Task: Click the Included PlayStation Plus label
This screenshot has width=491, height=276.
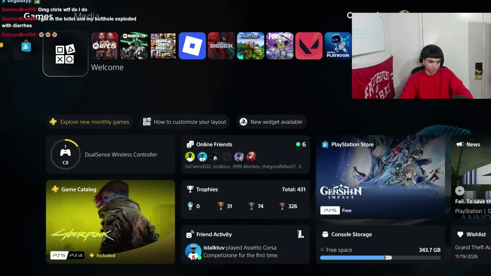Action: 102,255
